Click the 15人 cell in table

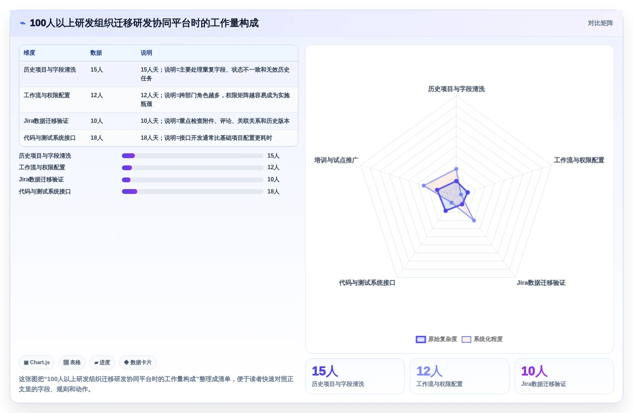[97, 70]
